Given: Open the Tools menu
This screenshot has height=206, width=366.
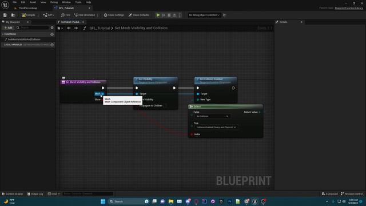Looking at the screenshot, I should tap(78, 2).
